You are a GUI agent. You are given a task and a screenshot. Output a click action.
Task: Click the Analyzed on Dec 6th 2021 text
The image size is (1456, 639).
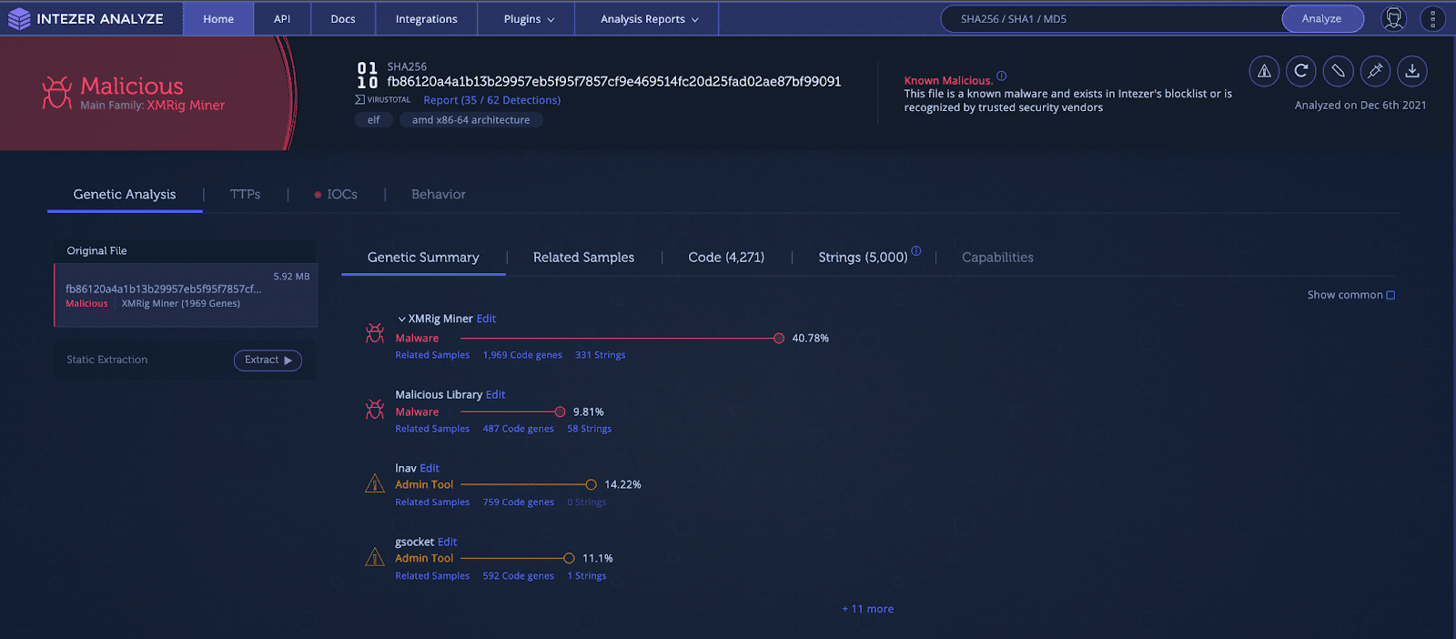(x=1360, y=106)
